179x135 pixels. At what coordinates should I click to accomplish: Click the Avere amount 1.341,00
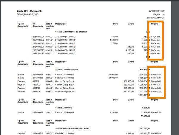click(130, 134)
